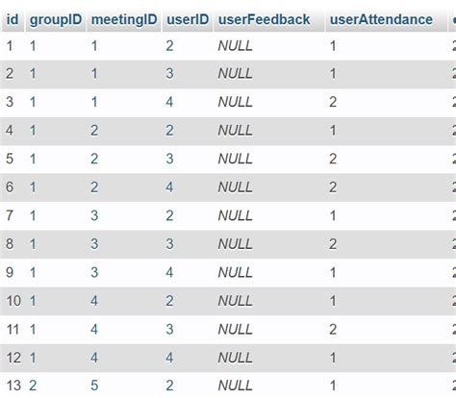Select groupID cell in row id 9
This screenshot has width=456, height=398.
pyautogui.click(x=33, y=272)
